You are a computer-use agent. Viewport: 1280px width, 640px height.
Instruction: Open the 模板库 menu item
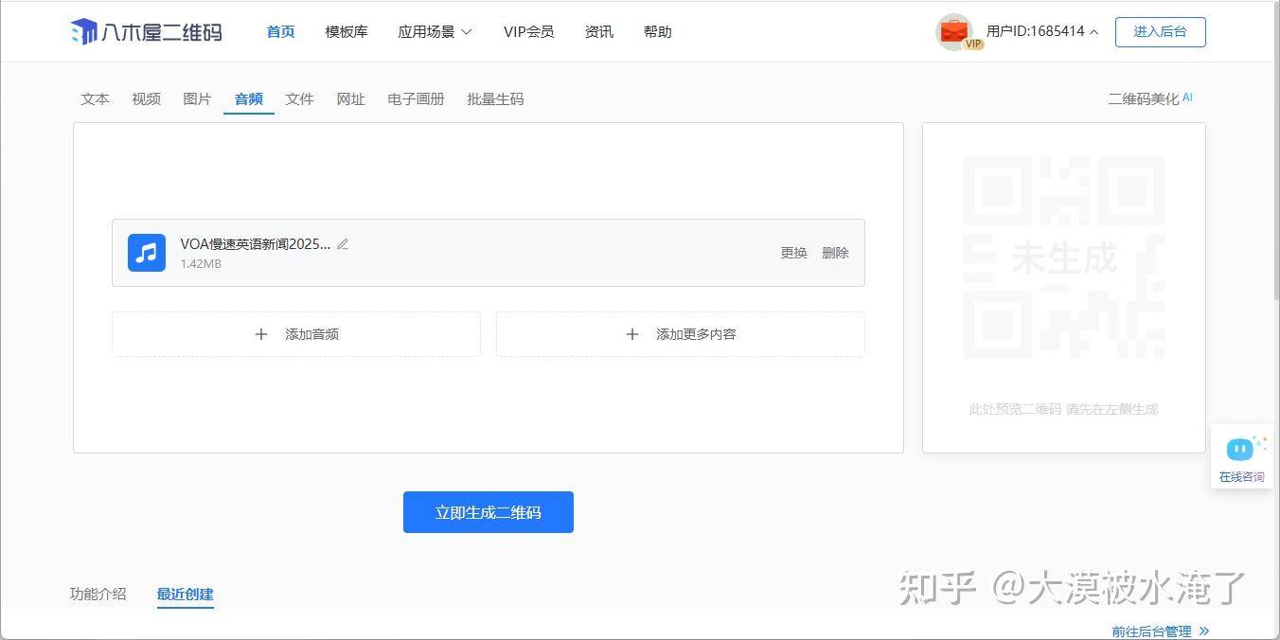click(347, 32)
